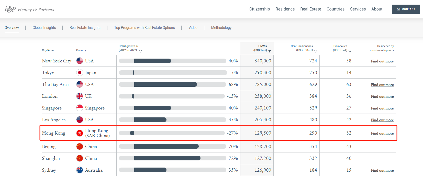Select the Beijing city name
The image size is (423, 176).
(x=49, y=147)
